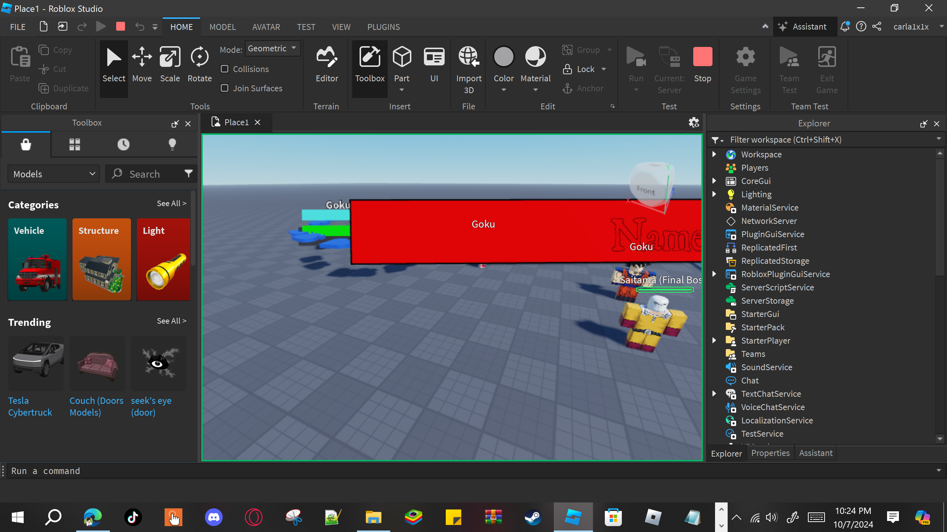This screenshot has width=947, height=532.
Task: Switch to the Properties panel tab
Action: (x=770, y=453)
